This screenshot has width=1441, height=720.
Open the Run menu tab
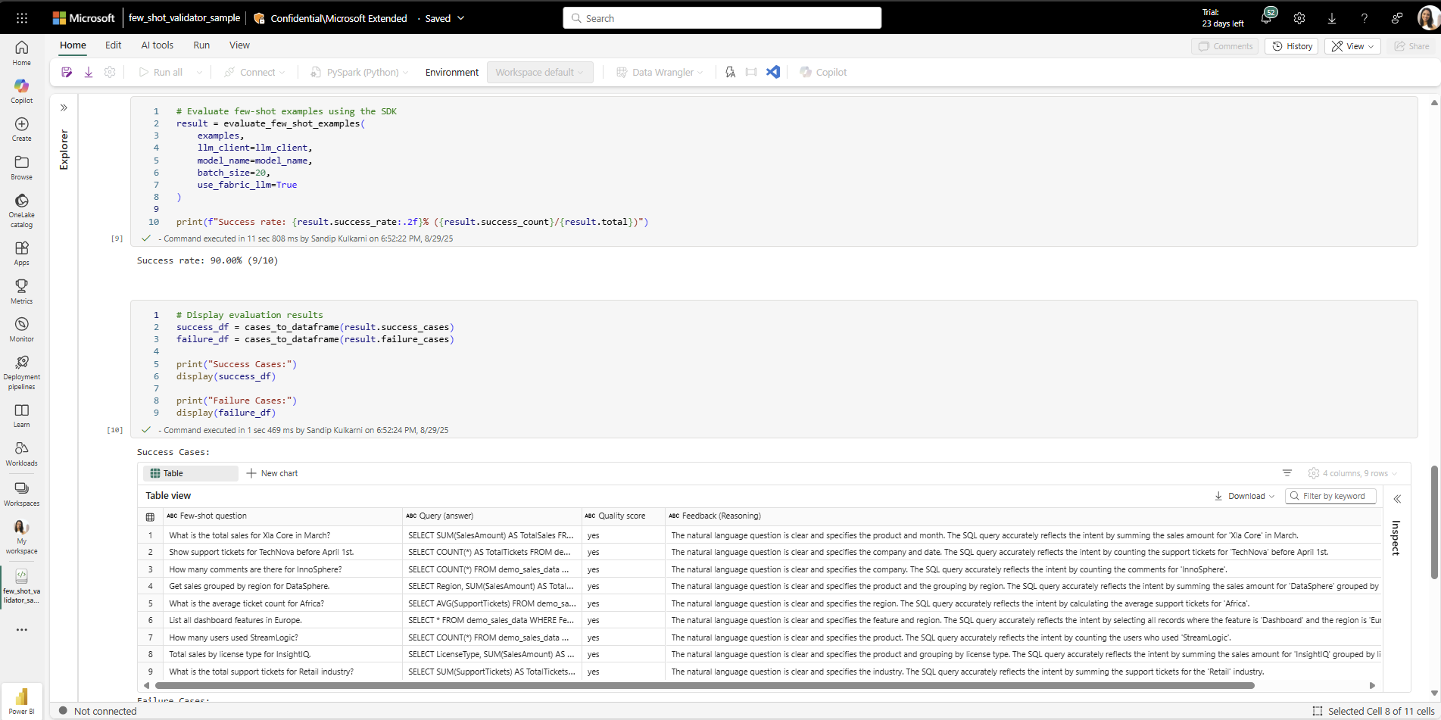[201, 45]
